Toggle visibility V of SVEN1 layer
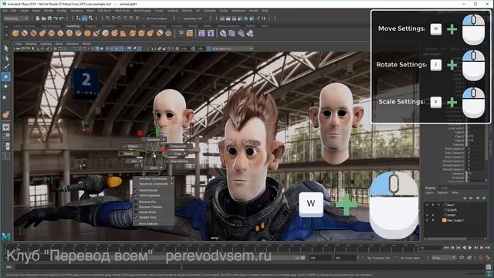 pos(427,215)
